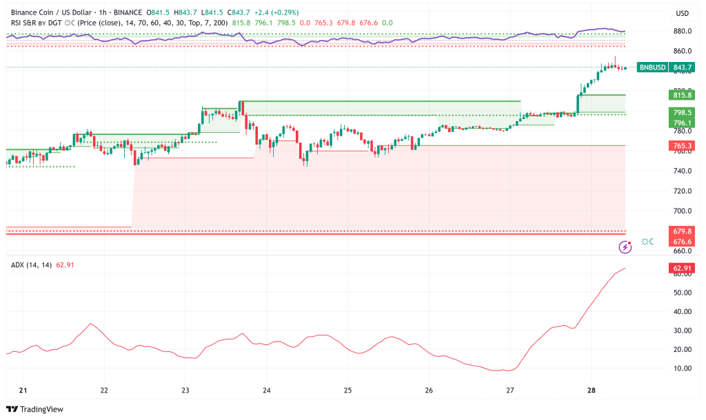Open the USD currency selector
This screenshot has width=706, height=420.
(x=682, y=13)
